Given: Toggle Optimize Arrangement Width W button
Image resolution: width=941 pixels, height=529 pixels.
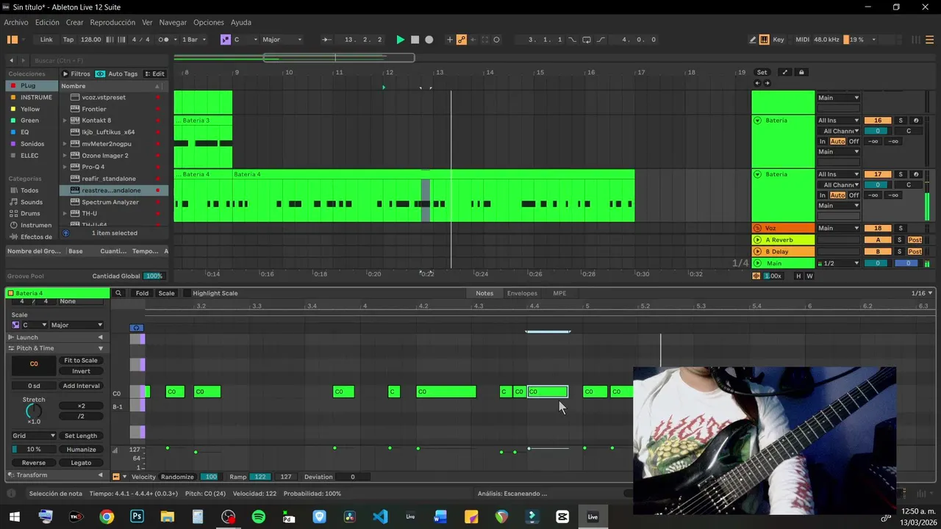Looking at the screenshot, I should (809, 276).
